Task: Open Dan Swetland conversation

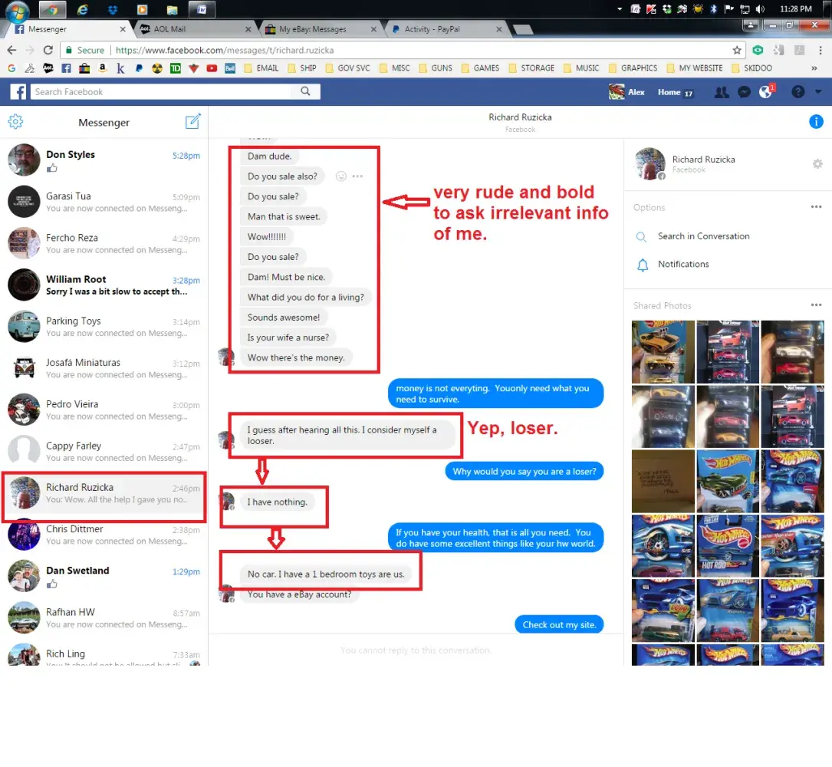Action: click(x=104, y=576)
